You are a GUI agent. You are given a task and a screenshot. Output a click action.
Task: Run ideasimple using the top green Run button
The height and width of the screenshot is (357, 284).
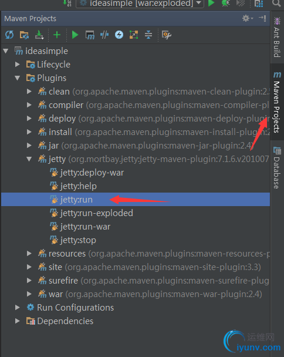pyautogui.click(x=211, y=3)
